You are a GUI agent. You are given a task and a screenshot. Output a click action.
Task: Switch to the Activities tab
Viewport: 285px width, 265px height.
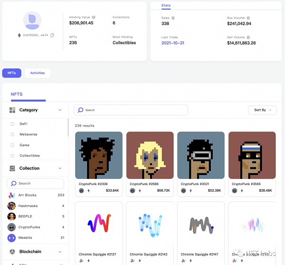38,73
